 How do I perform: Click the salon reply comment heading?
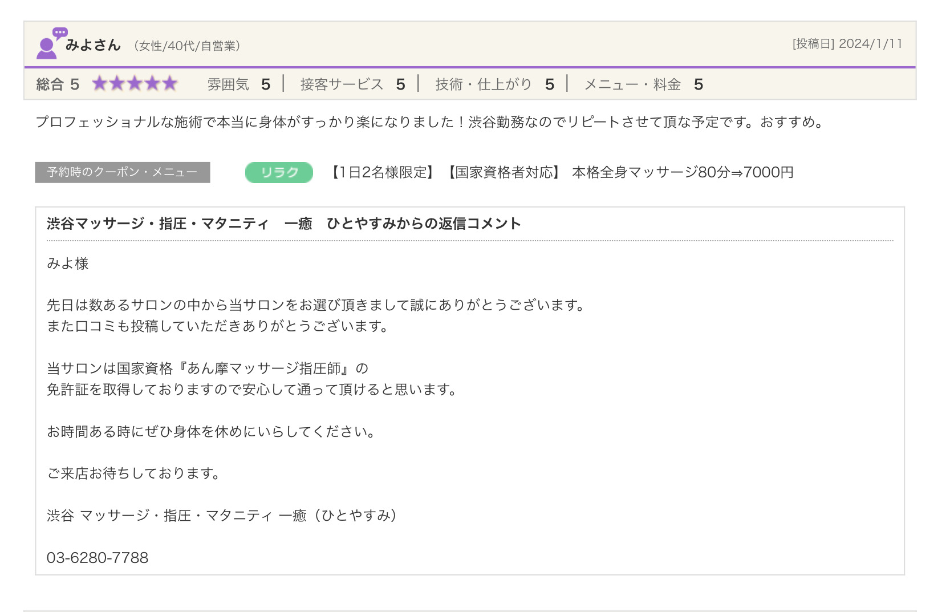(284, 224)
